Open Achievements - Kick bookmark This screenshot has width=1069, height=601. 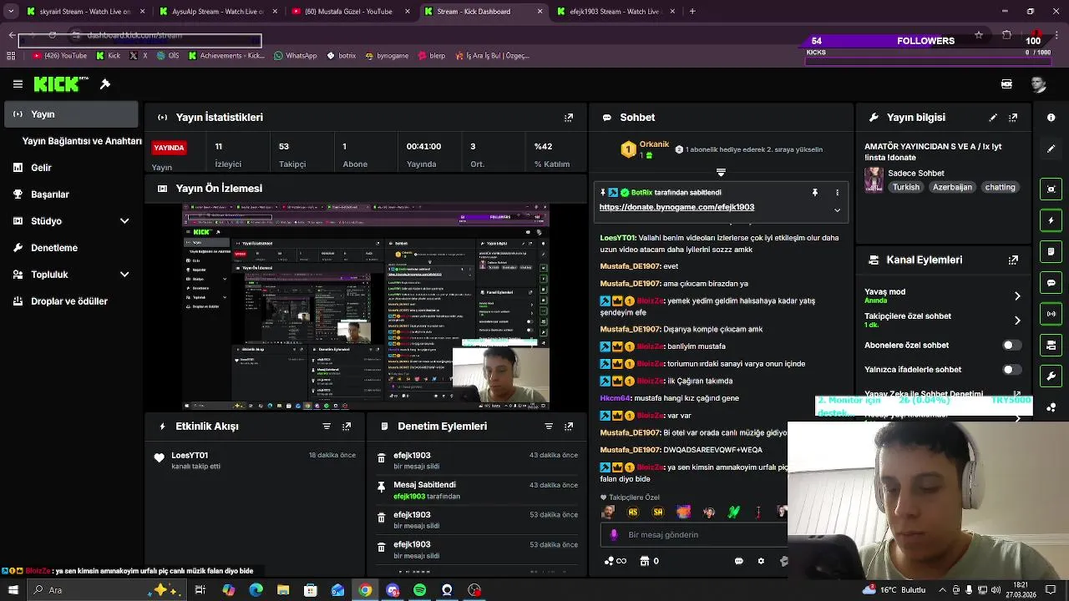pos(226,56)
